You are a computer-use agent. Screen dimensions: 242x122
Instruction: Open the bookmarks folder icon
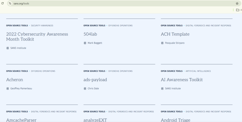(238, 10)
